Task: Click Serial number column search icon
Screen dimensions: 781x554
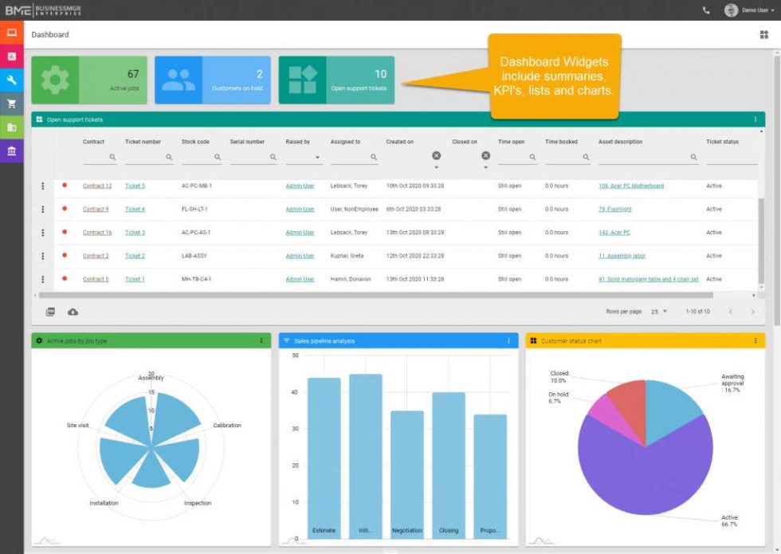Action: [x=273, y=157]
